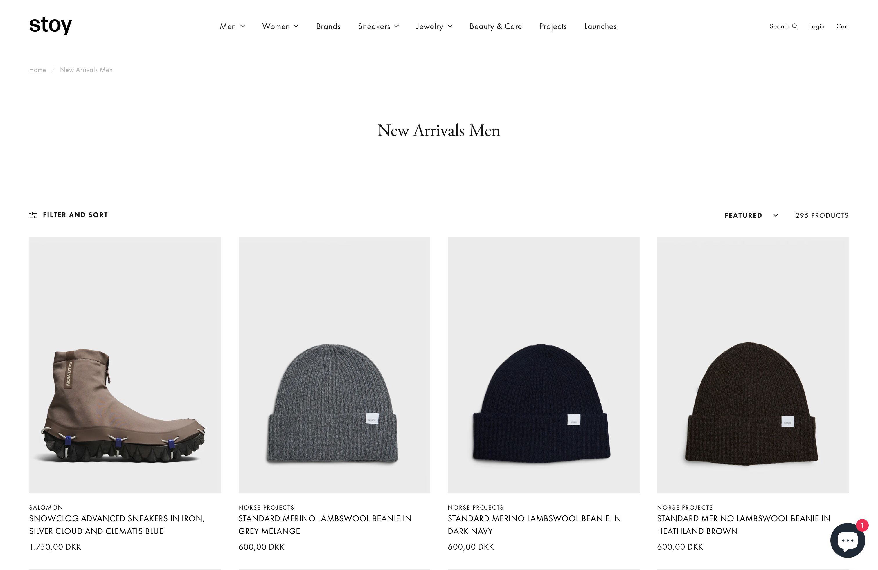This screenshot has height=570, width=878.
Task: Open the Sneakers dropdown chevron
Action: click(x=397, y=26)
